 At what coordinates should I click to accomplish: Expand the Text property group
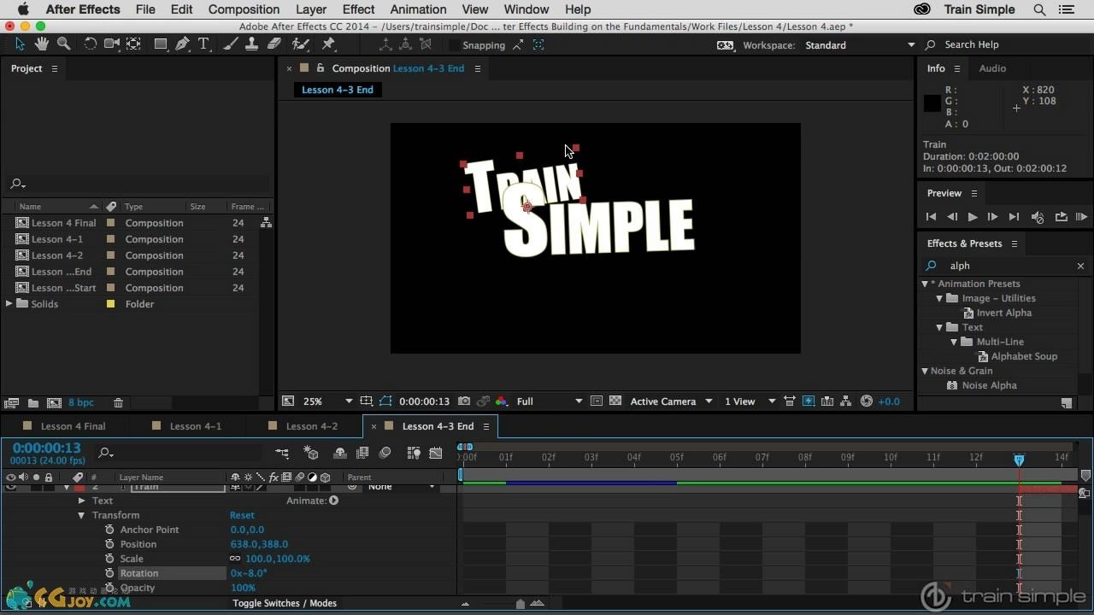pos(82,501)
